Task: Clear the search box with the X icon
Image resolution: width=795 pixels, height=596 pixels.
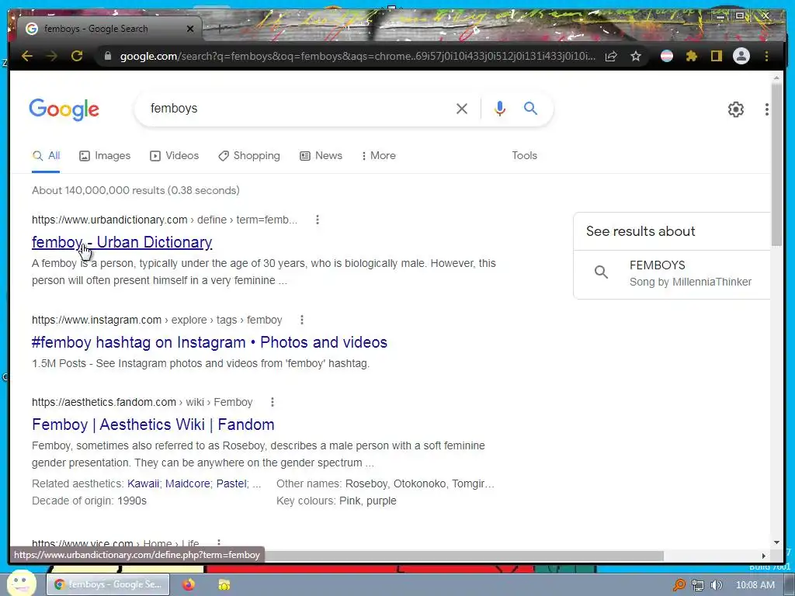Action: click(461, 109)
